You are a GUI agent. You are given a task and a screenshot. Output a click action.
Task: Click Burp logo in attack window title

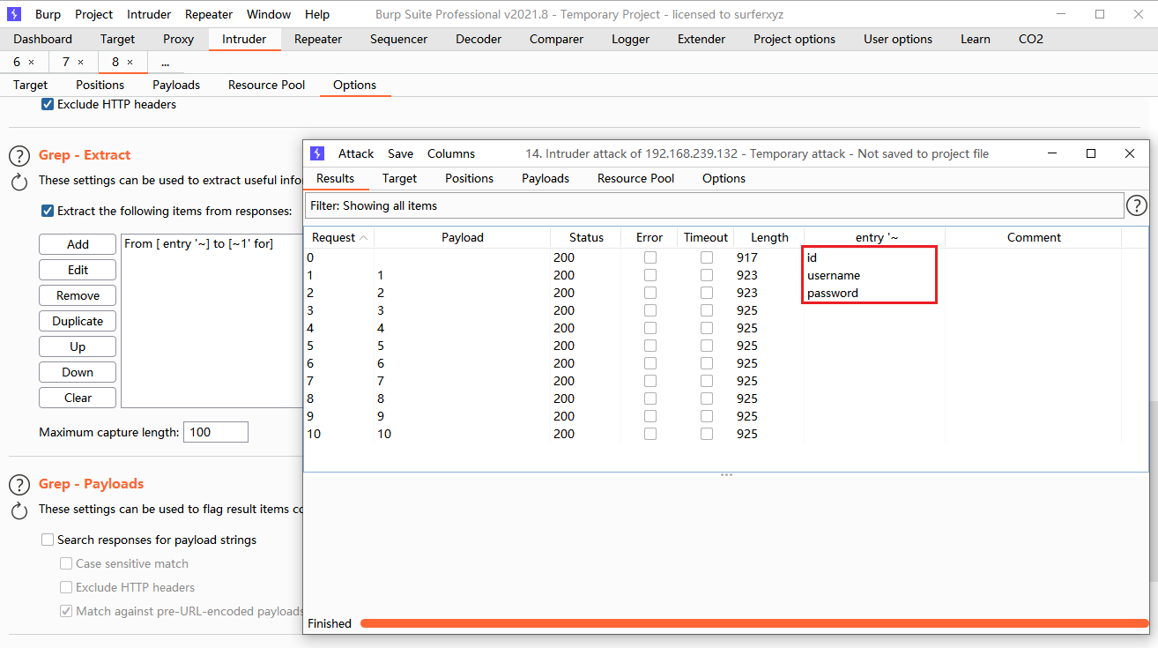tap(317, 153)
